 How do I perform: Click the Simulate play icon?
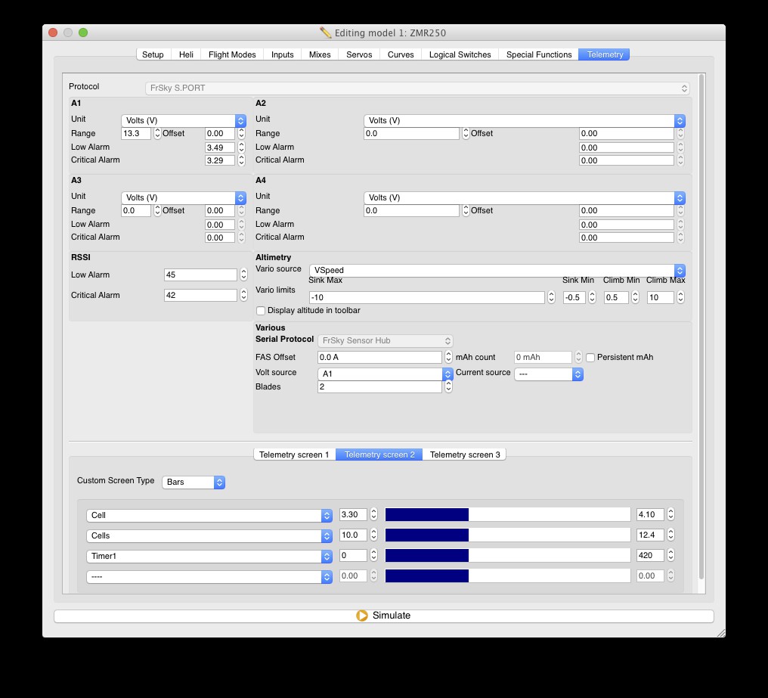[362, 616]
